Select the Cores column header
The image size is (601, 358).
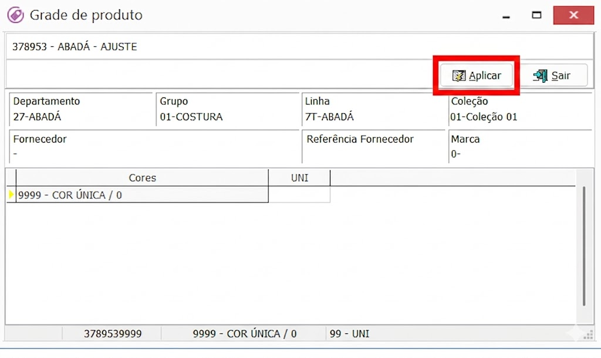(x=142, y=178)
